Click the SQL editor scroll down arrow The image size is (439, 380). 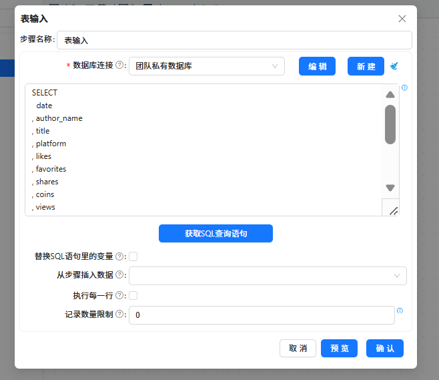point(390,188)
